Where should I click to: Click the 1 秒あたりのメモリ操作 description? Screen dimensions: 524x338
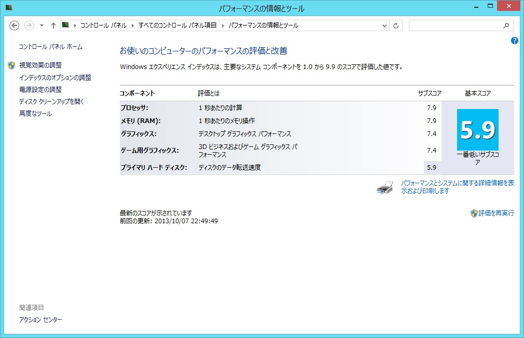pyautogui.click(x=227, y=120)
